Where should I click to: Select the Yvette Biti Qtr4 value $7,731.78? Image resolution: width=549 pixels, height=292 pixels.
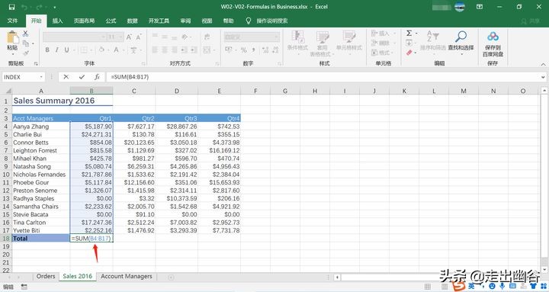pyautogui.click(x=219, y=230)
